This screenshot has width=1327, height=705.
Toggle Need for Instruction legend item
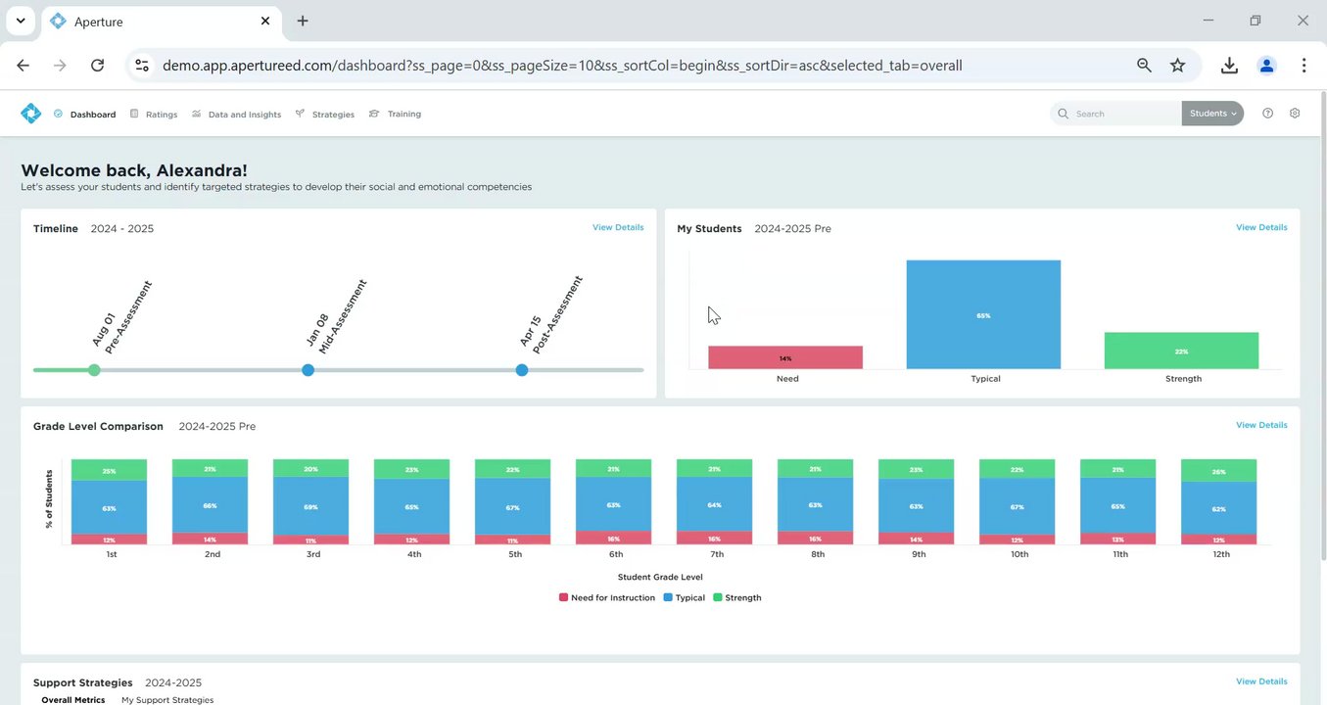pos(607,597)
